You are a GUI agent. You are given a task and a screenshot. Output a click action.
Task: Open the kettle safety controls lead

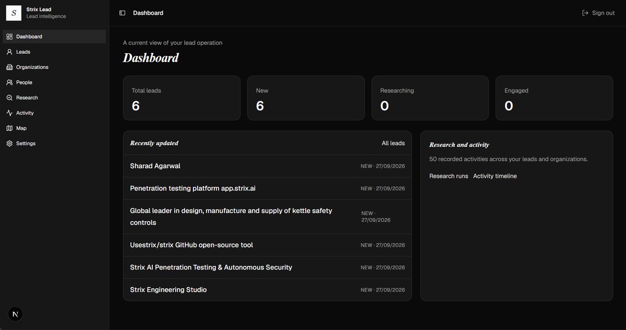click(x=267, y=217)
